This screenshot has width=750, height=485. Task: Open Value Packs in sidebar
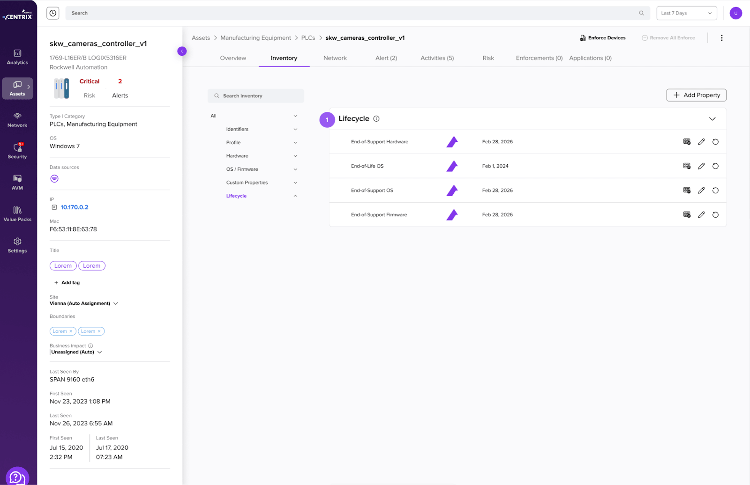click(x=17, y=214)
